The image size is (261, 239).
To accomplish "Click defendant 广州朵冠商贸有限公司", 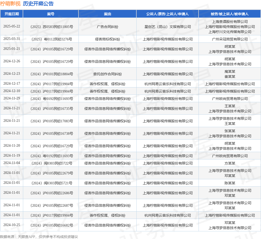I will [230, 39].
